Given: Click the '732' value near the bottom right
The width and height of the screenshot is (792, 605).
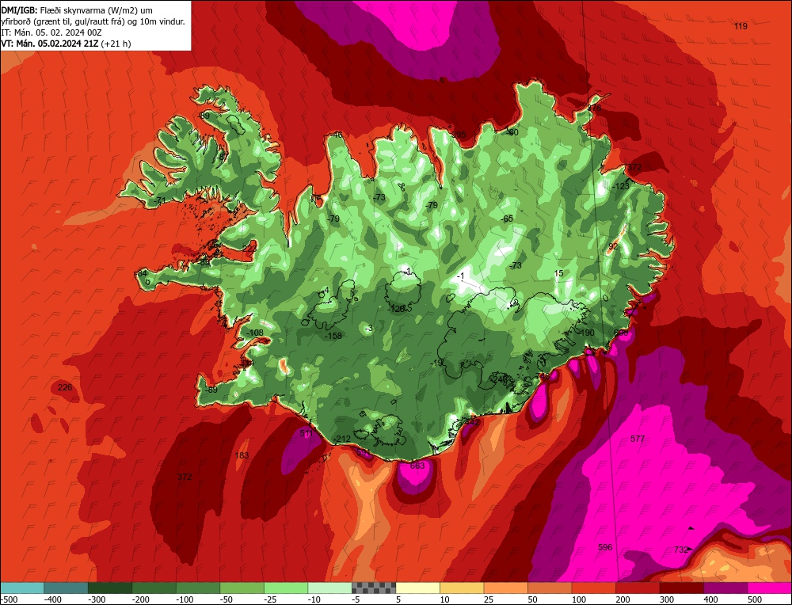Looking at the screenshot, I should 681,550.
